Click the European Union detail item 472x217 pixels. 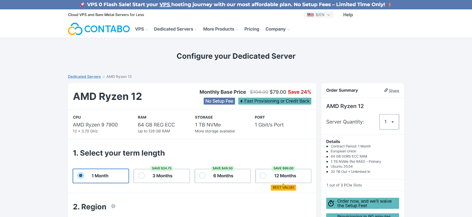(x=343, y=151)
